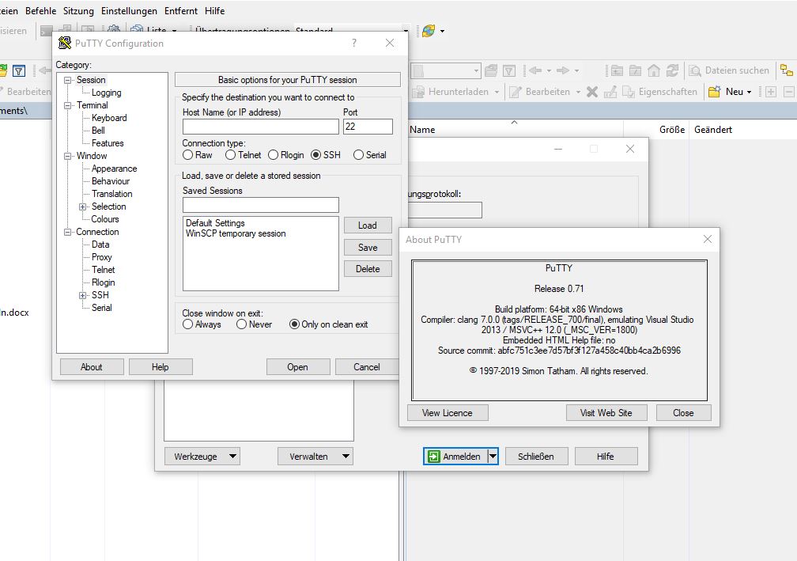The height and width of the screenshot is (561, 797).
Task: Click the home directory icon in remote panel
Action: click(654, 70)
